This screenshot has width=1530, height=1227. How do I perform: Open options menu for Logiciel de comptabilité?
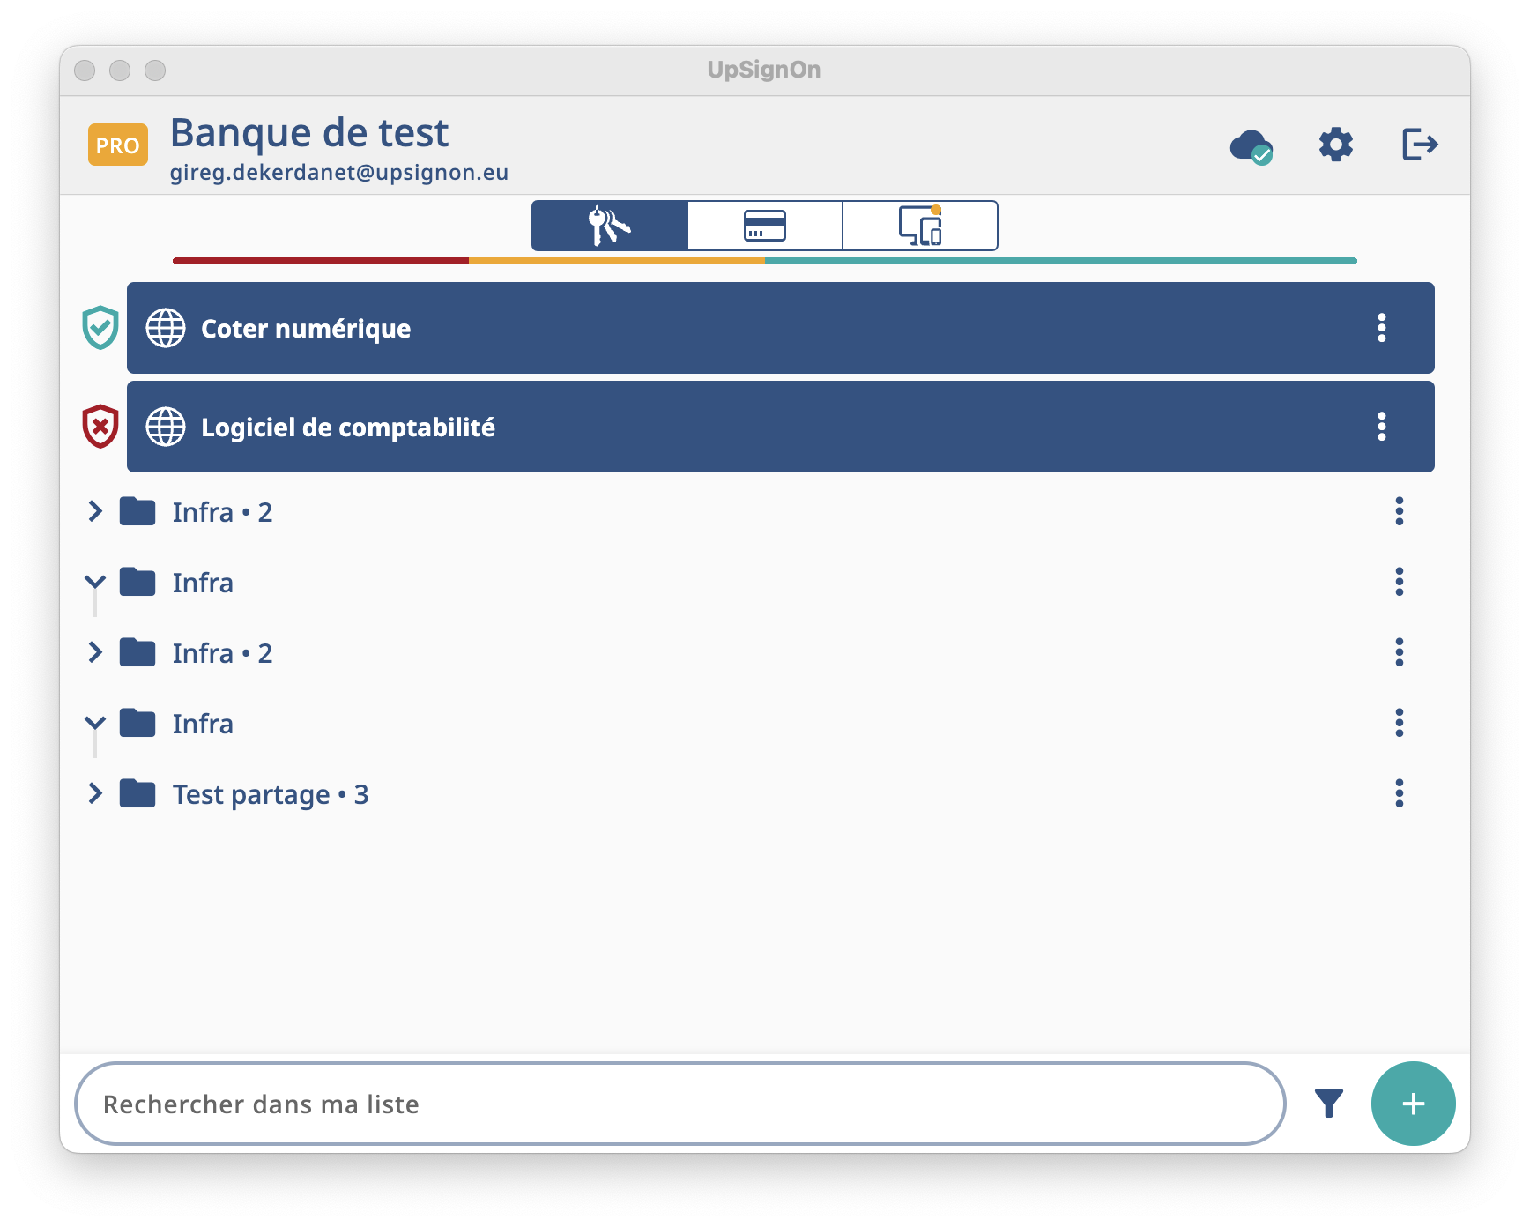1381,427
